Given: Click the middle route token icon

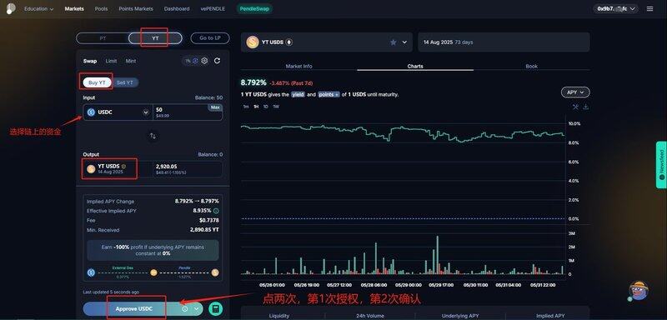Looking at the screenshot, I should (153, 272).
